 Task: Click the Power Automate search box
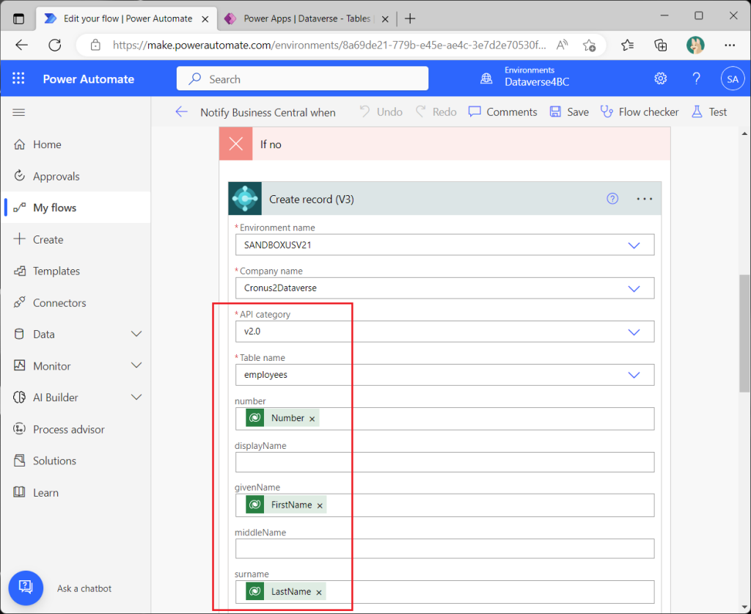click(x=302, y=78)
